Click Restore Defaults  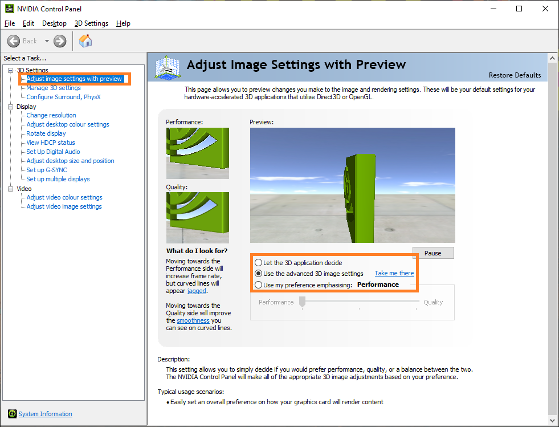tap(515, 75)
